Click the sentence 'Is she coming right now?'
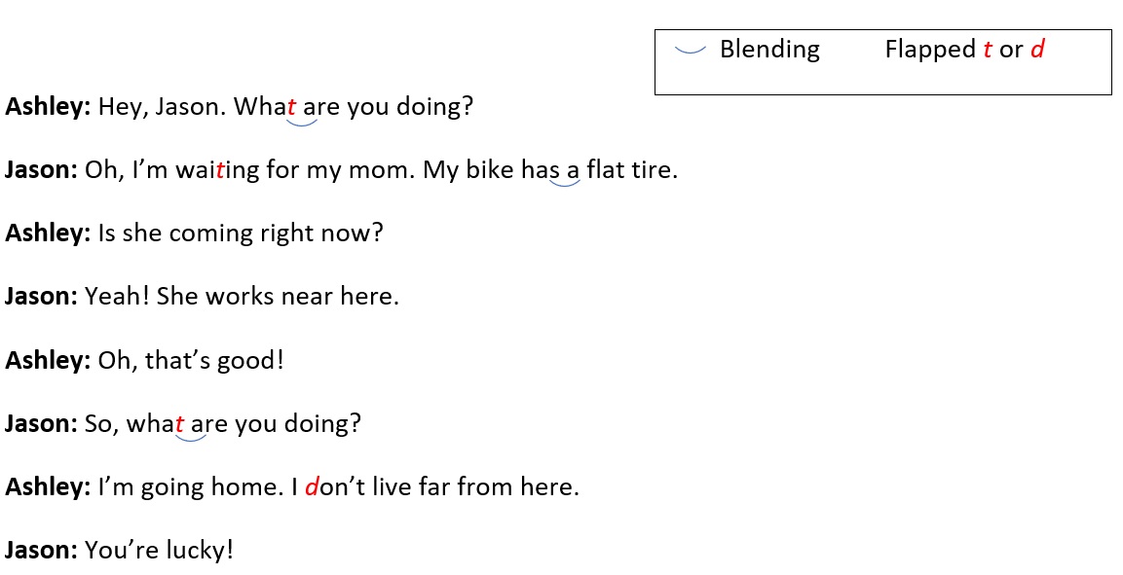 241,234
